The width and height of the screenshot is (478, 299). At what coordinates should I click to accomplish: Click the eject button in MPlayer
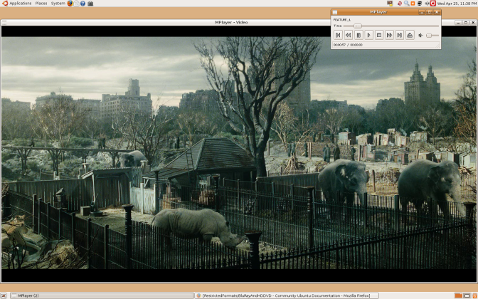(410, 35)
